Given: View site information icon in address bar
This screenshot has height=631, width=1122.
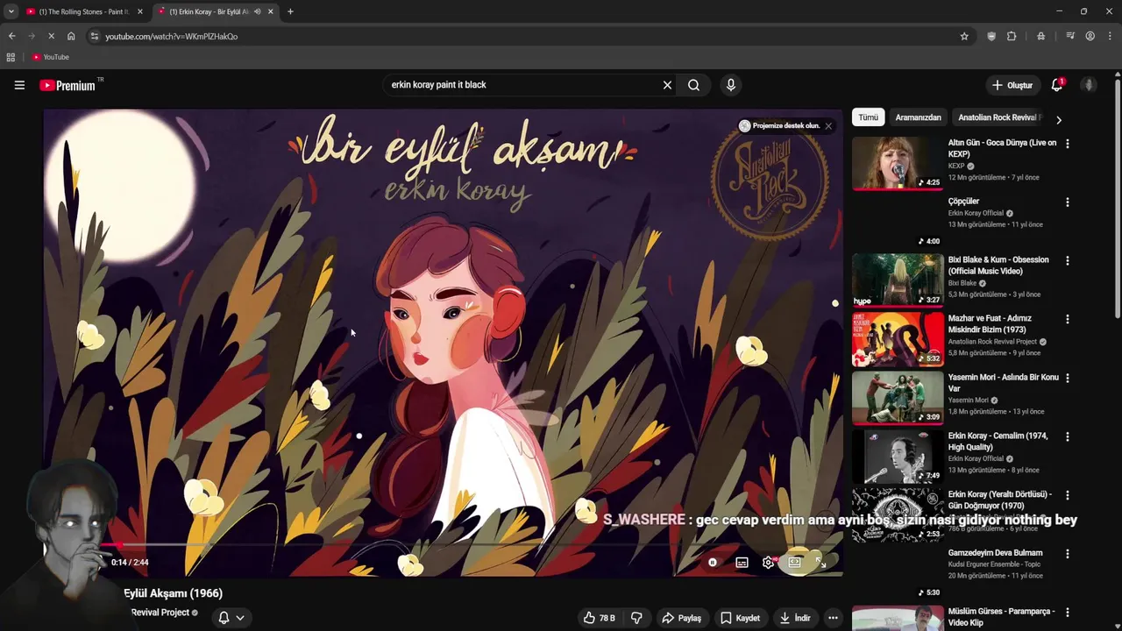Looking at the screenshot, I should pyautogui.click(x=95, y=36).
